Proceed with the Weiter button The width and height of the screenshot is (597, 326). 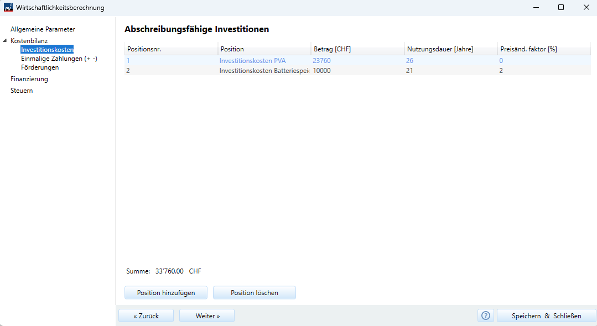(x=207, y=316)
